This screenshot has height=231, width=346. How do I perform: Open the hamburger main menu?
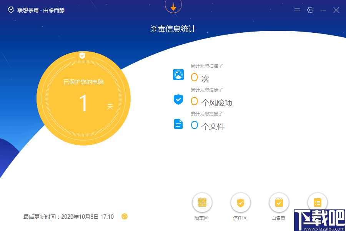click(297, 10)
